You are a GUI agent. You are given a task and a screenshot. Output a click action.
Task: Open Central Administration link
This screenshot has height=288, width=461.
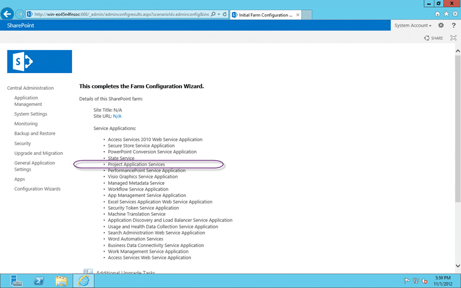pos(31,88)
